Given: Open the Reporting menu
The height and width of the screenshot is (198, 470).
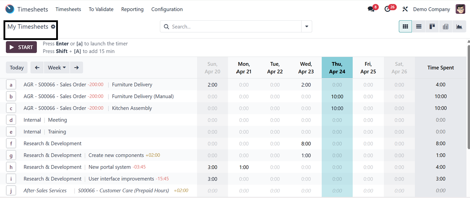Looking at the screenshot, I should (132, 9).
